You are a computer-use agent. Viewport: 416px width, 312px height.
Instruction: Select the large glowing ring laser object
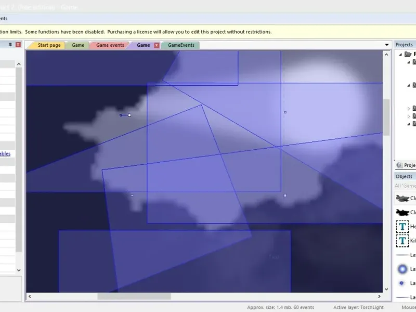coord(402,269)
